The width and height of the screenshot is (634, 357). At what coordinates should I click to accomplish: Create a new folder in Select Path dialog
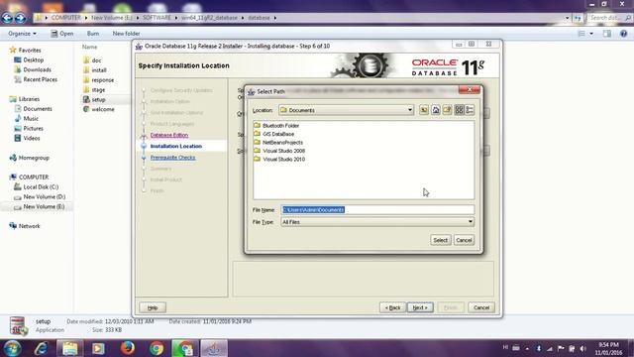(x=447, y=110)
